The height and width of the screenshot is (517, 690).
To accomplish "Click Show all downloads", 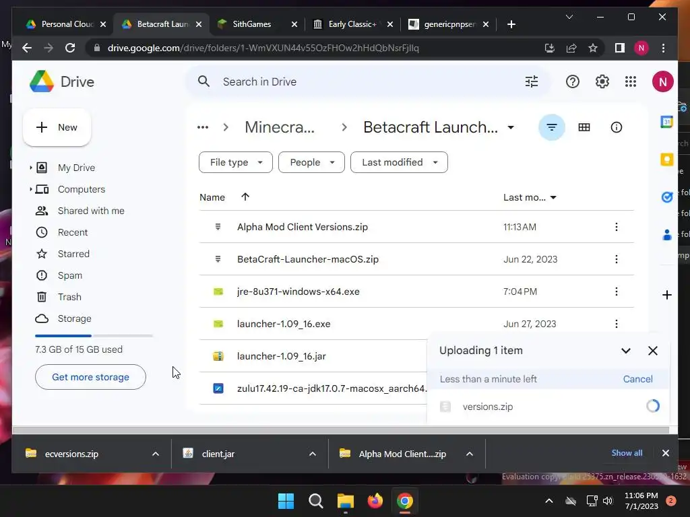I will click(x=627, y=453).
